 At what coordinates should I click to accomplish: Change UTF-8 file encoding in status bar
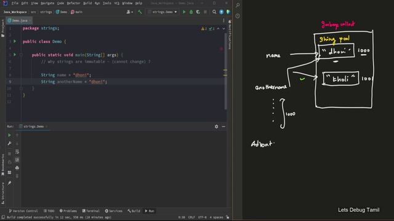point(203,217)
